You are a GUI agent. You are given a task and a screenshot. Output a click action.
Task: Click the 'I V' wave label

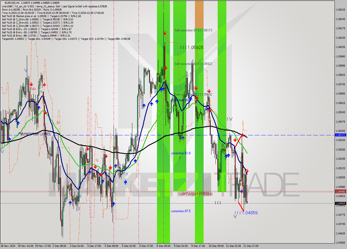pos(230,119)
